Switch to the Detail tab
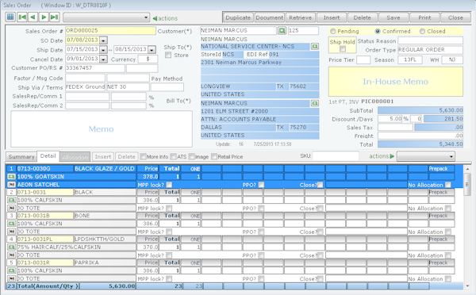 pos(48,156)
